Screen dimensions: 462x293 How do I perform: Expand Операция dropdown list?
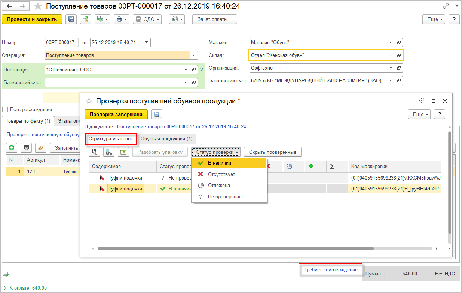click(194, 55)
